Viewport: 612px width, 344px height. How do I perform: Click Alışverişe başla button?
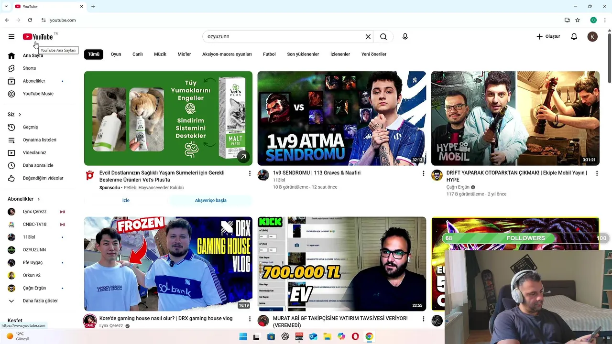pos(211,200)
